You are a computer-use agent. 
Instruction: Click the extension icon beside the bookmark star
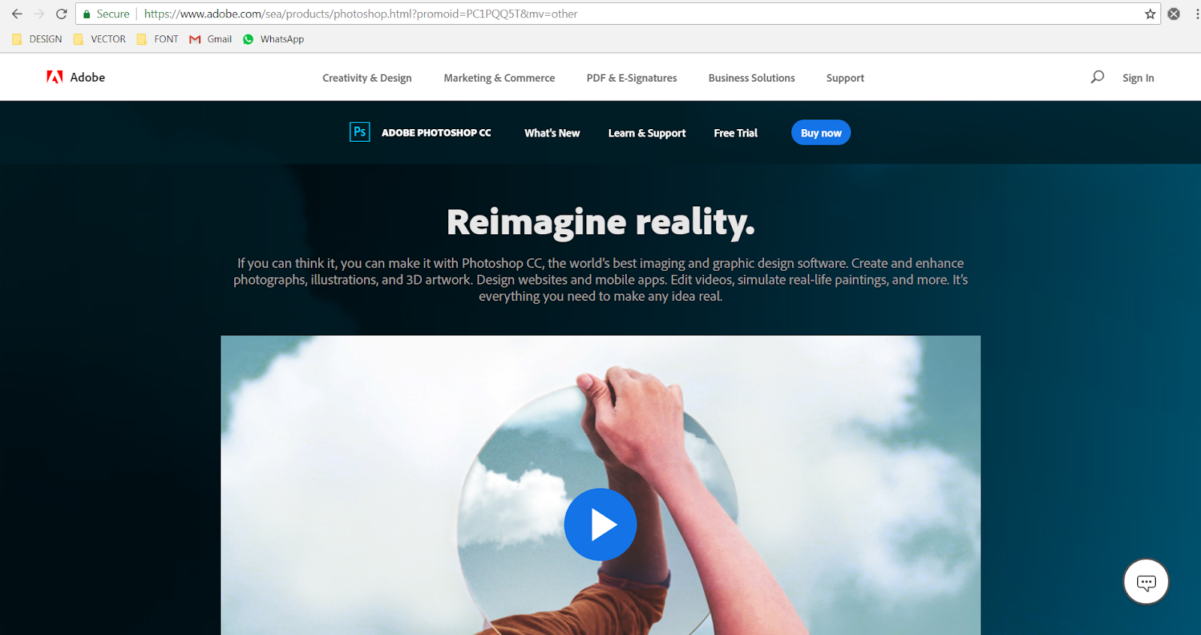pos(1174,14)
